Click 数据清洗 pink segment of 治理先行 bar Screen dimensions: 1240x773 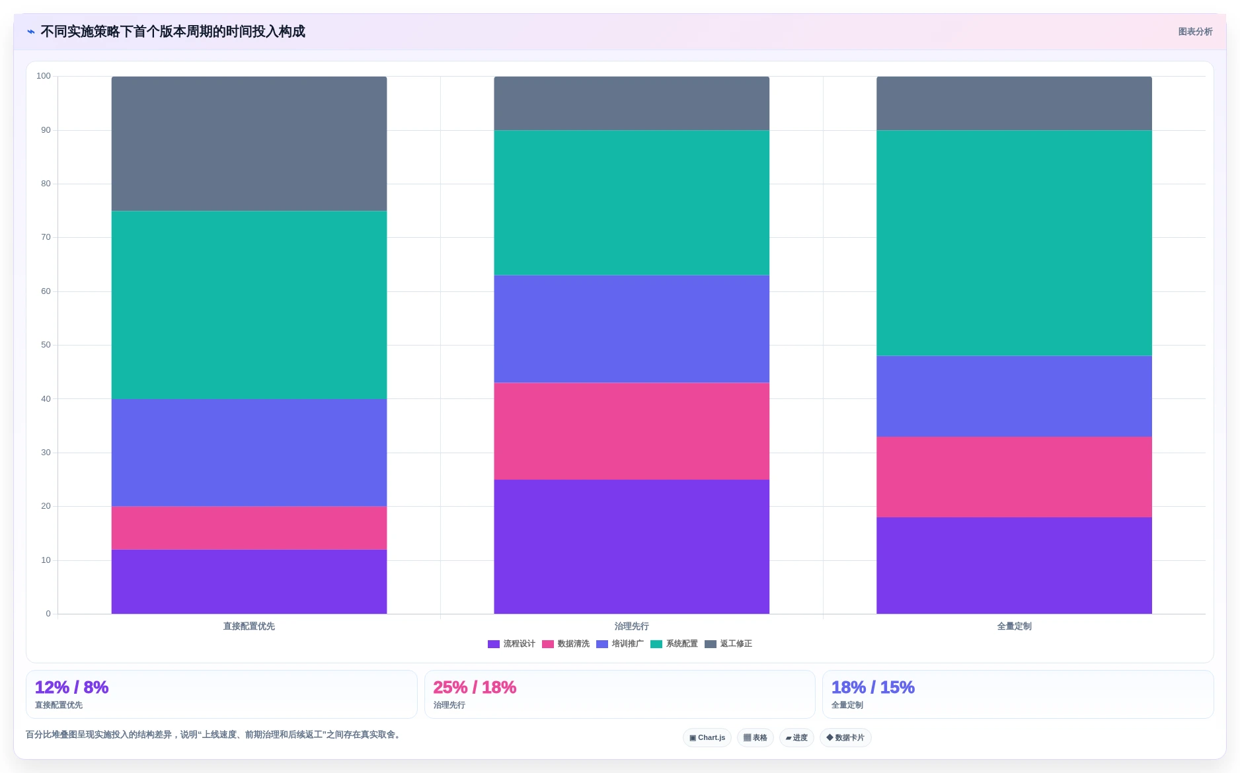pos(632,431)
